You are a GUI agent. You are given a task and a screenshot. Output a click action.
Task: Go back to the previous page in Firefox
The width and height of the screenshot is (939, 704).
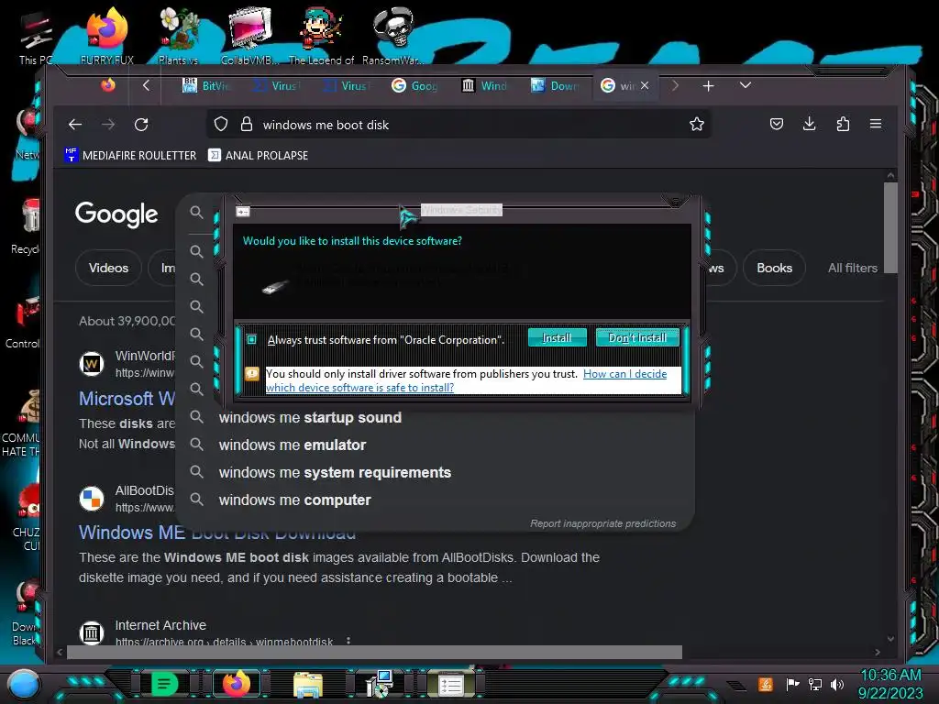[x=75, y=125]
